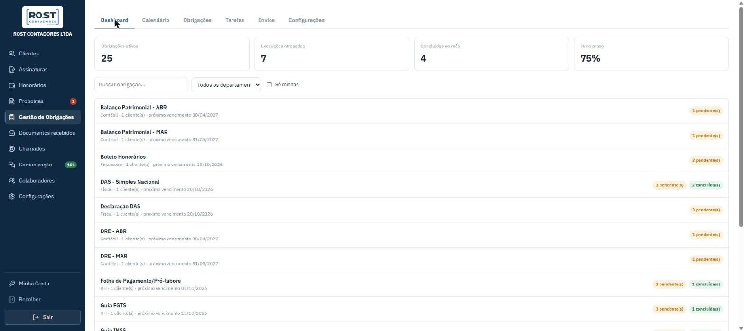The width and height of the screenshot is (744, 331).
Task: Open Documentos recebidos in sidebar
Action: (x=43, y=133)
